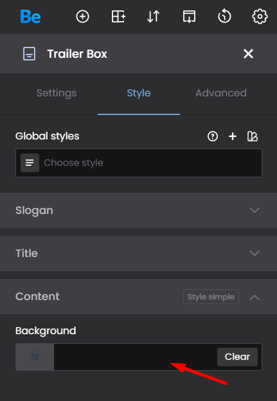Expand the Slogan section

pos(138,210)
